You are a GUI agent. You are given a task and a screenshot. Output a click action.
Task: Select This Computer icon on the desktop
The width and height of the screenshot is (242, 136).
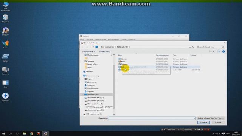(x=5, y=6)
